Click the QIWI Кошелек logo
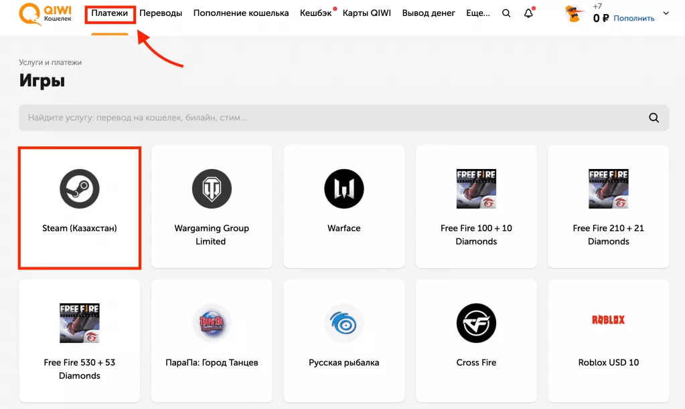 click(44, 13)
